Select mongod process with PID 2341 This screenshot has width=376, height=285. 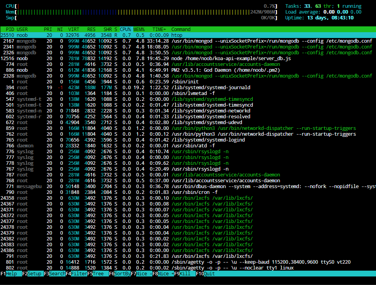(188, 47)
